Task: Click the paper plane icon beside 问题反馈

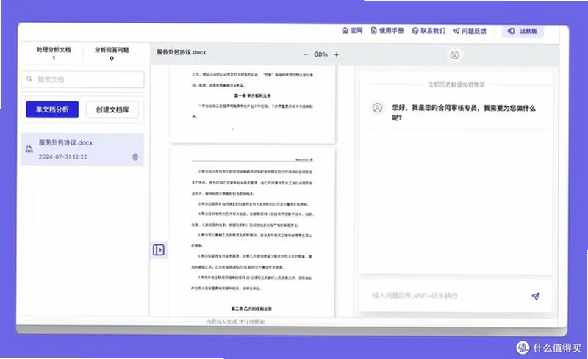Action: (x=456, y=31)
